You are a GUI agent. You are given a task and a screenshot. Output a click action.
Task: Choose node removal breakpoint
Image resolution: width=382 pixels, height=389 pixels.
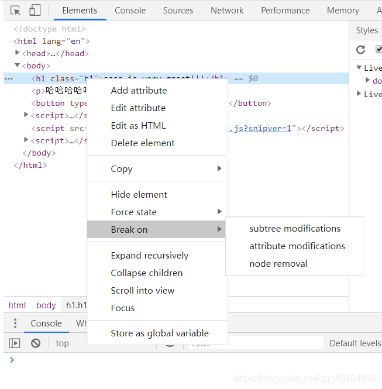tap(295, 264)
